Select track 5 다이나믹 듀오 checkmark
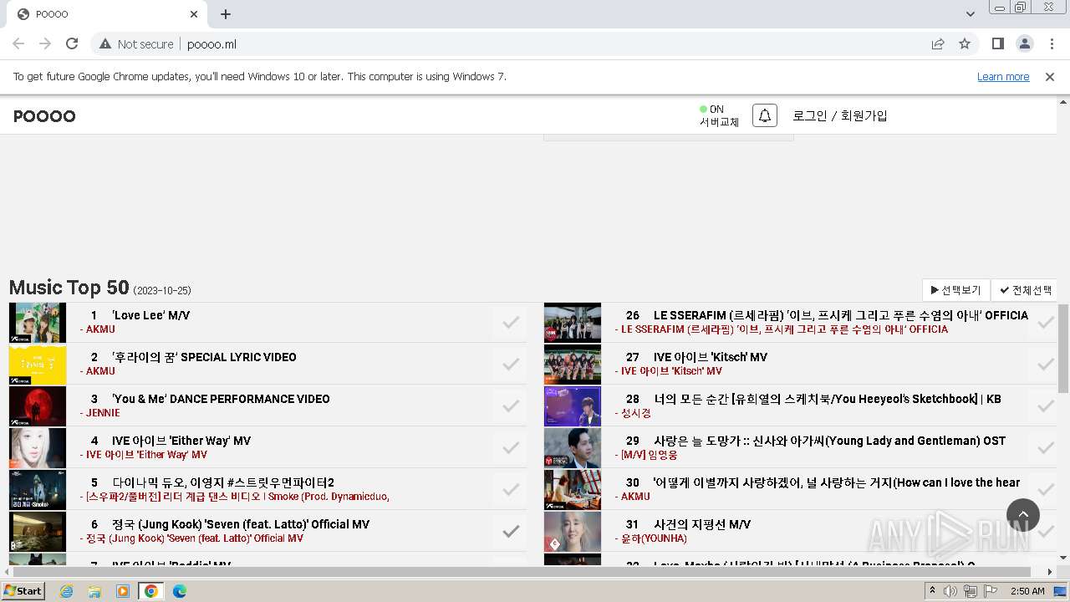The width and height of the screenshot is (1070, 602). (x=511, y=489)
